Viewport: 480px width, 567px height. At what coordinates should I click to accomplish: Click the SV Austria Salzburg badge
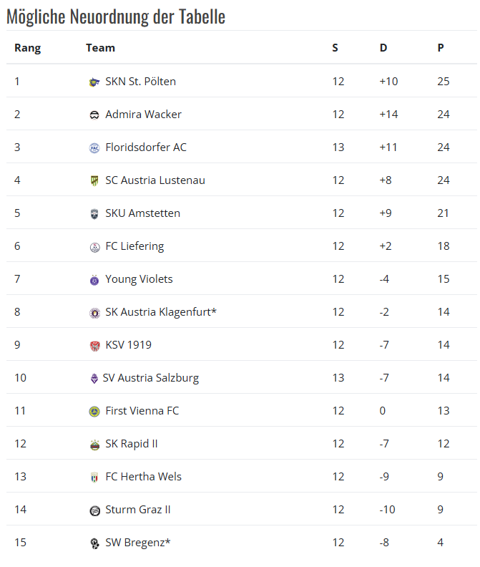94,379
